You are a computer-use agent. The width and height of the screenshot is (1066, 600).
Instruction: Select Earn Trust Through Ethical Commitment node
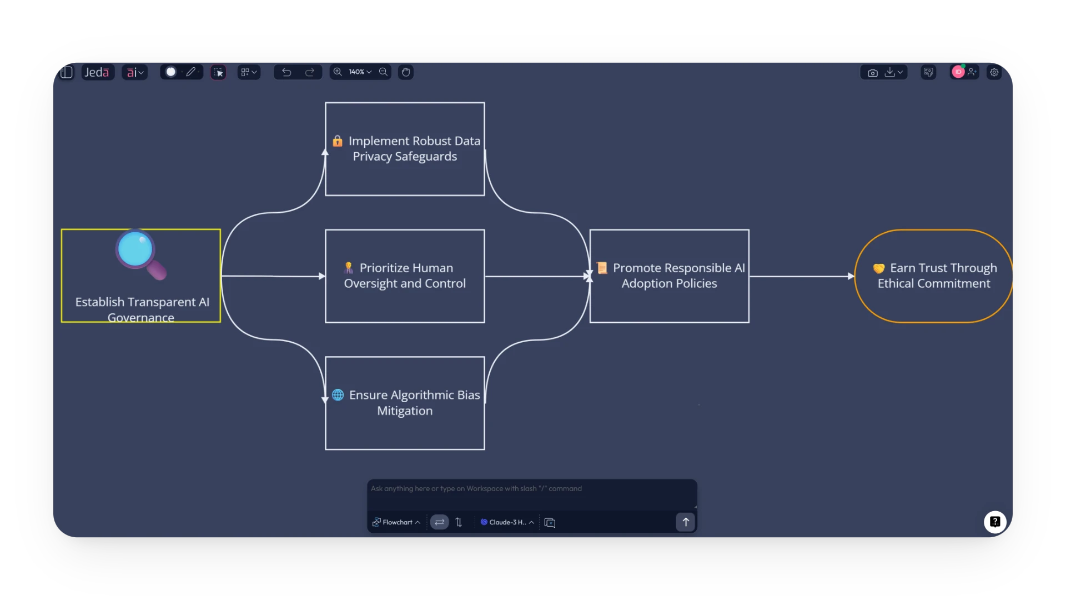[x=934, y=276]
